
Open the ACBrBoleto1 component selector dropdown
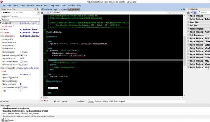(x=38, y=13)
